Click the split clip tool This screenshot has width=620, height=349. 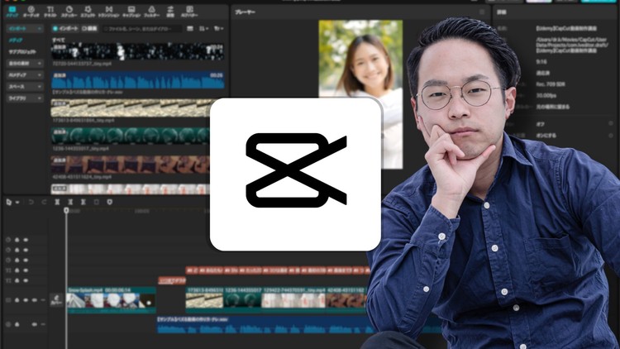[57, 202]
